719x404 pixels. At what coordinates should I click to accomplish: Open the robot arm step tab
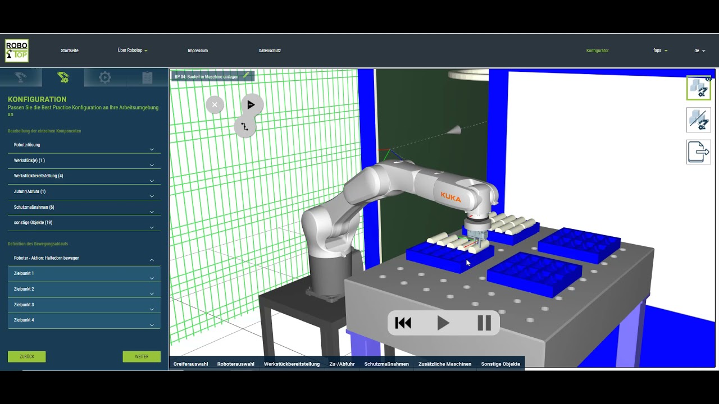coord(21,77)
